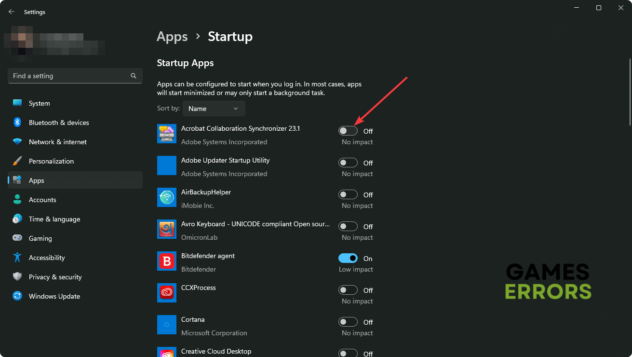Click the AirBackupHelper app icon
The height and width of the screenshot is (357, 632).
pyautogui.click(x=167, y=198)
